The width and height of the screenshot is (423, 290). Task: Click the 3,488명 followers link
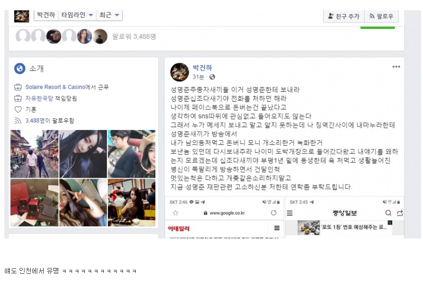[35, 120]
